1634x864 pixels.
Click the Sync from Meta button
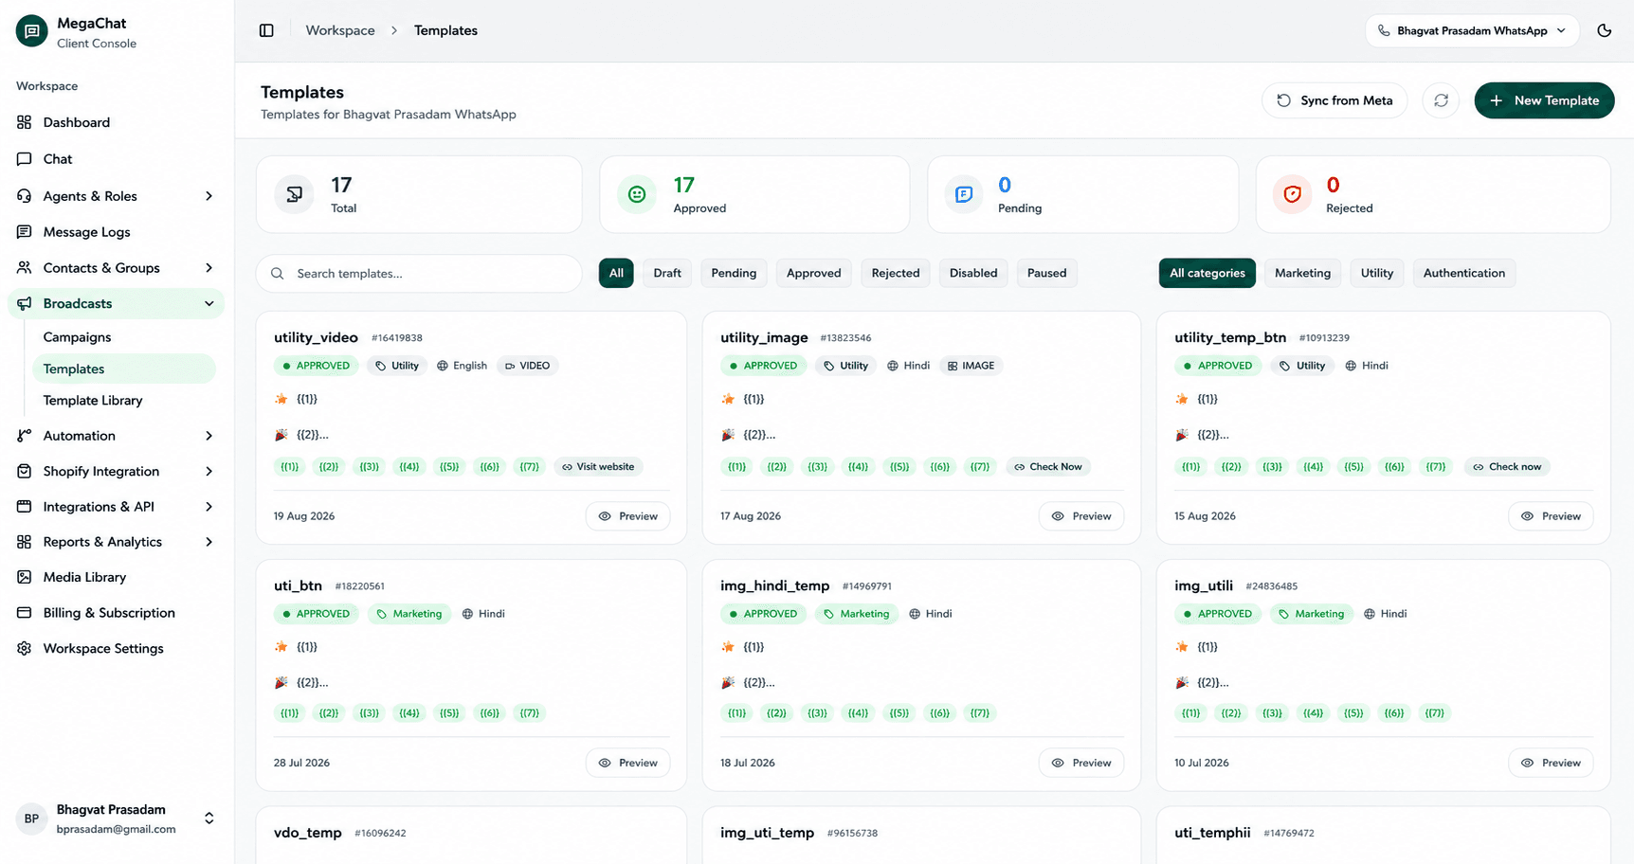pos(1334,100)
